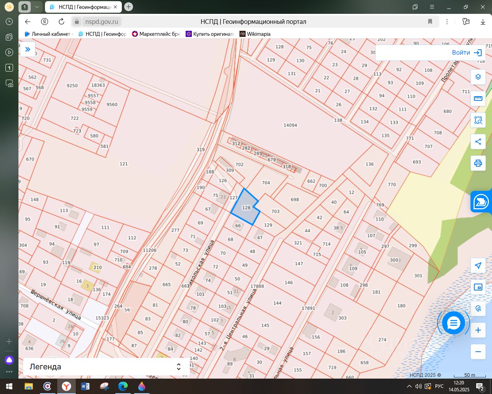Open the notification center on taskbar
Viewport: 492px width, 394px height.
(480, 386)
